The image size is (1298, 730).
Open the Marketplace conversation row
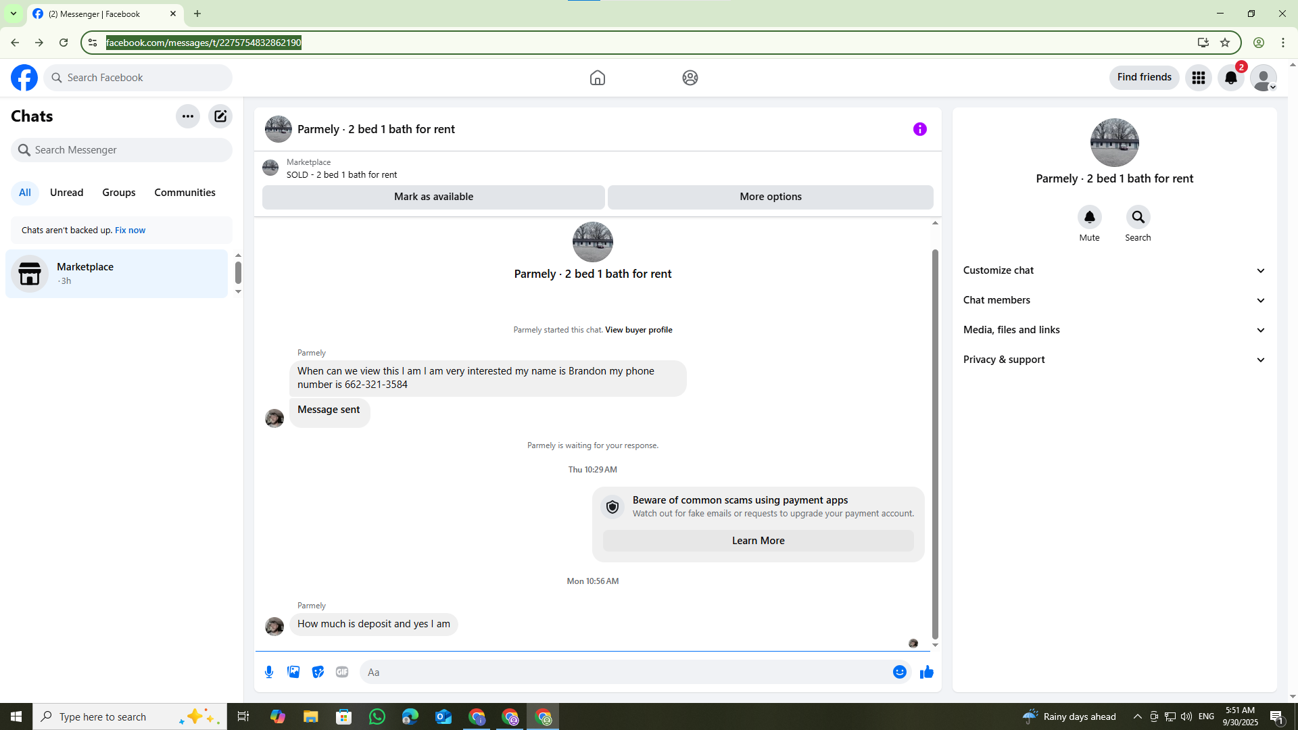pos(117,274)
